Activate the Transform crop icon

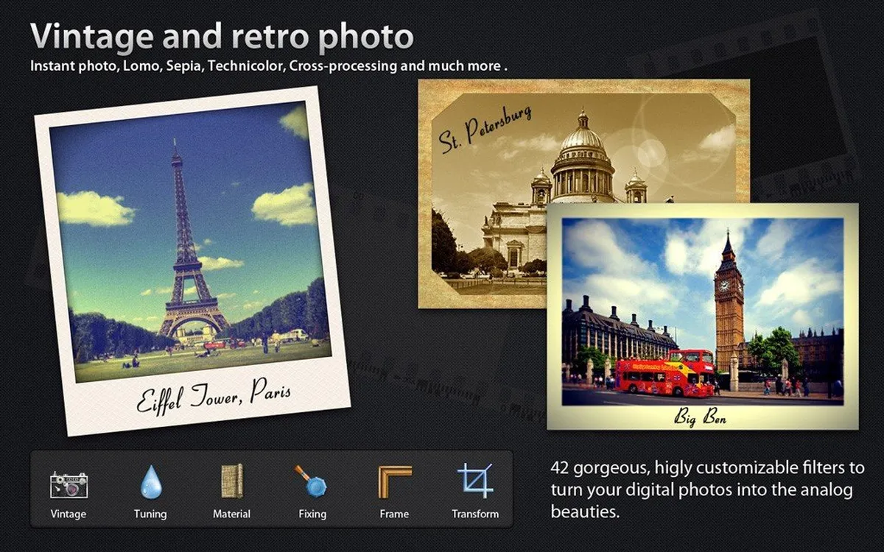click(x=475, y=481)
